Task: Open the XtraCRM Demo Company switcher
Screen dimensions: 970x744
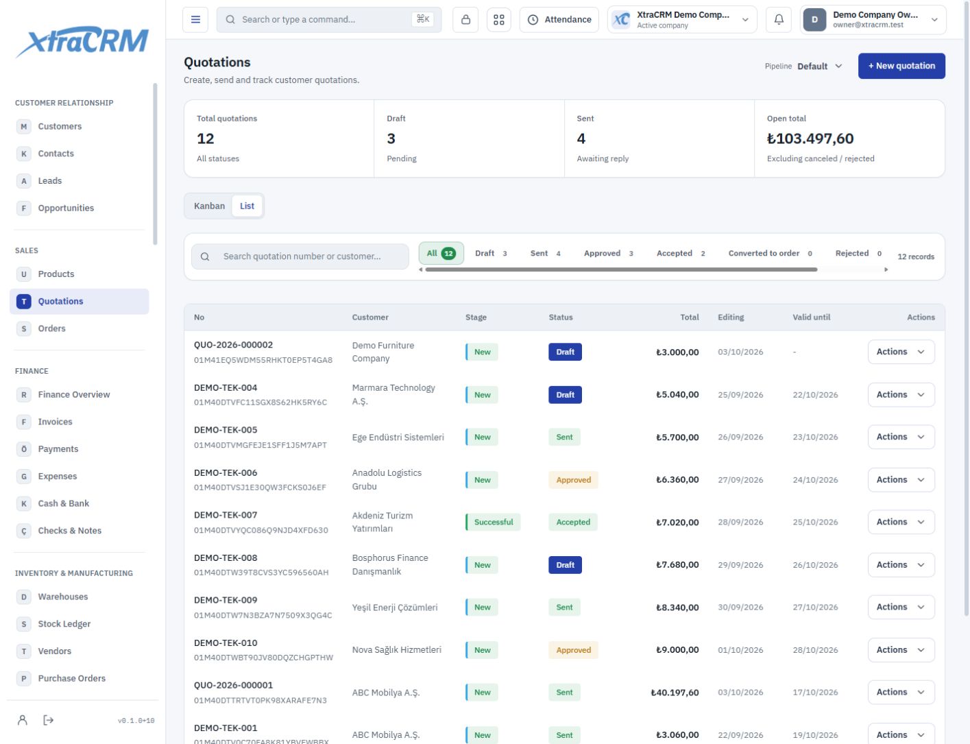Action: (682, 20)
